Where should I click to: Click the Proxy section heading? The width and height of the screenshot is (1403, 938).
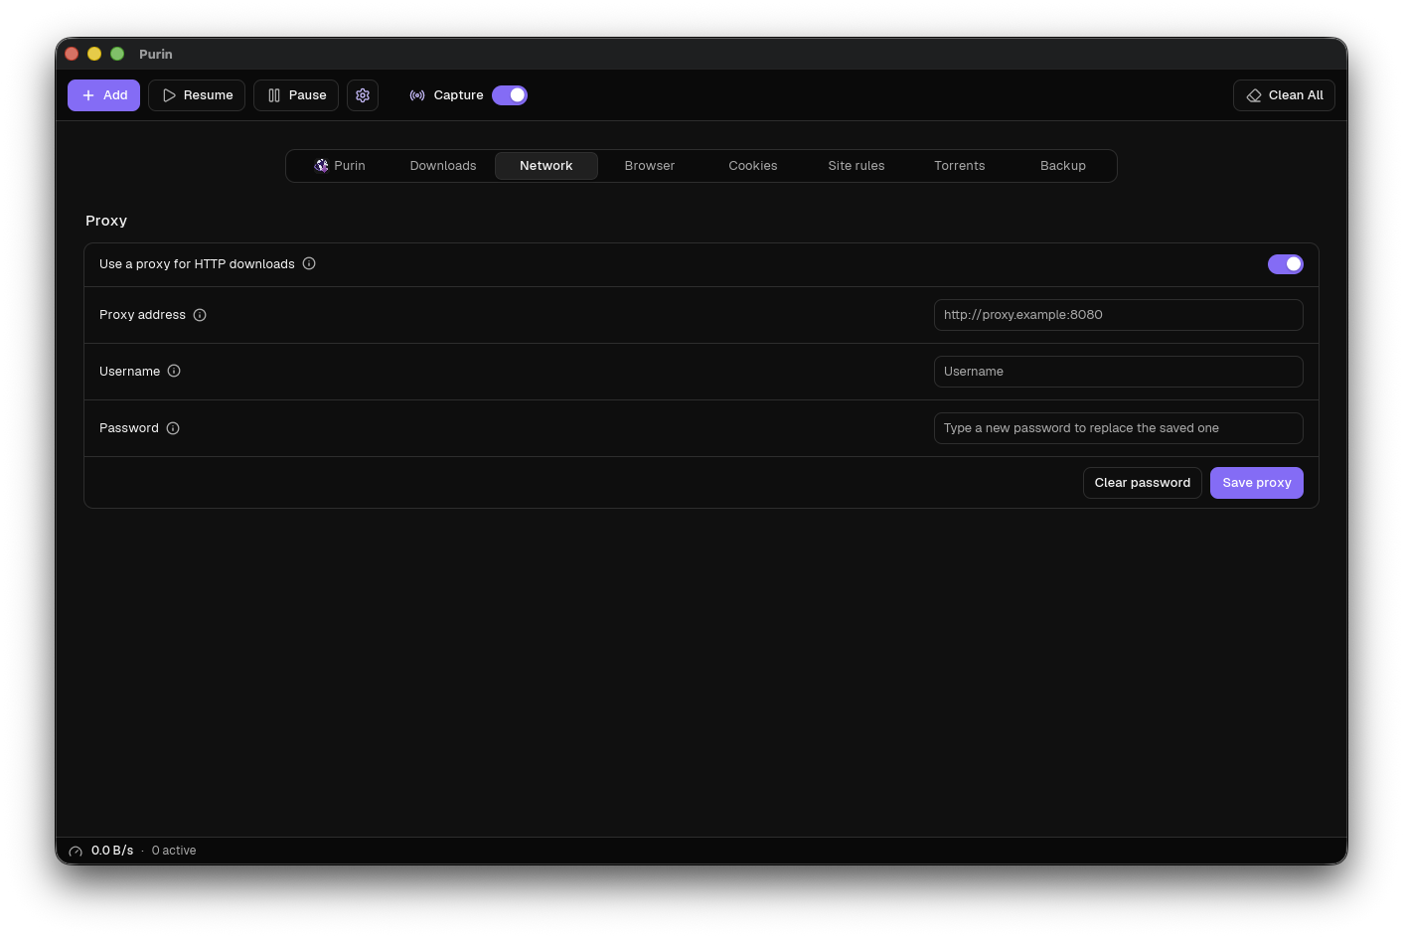tap(106, 221)
